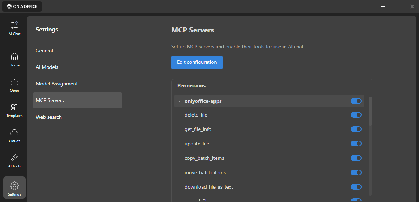Collapse the onlyoffice-apps server group
This screenshot has width=419, height=202.
point(180,101)
